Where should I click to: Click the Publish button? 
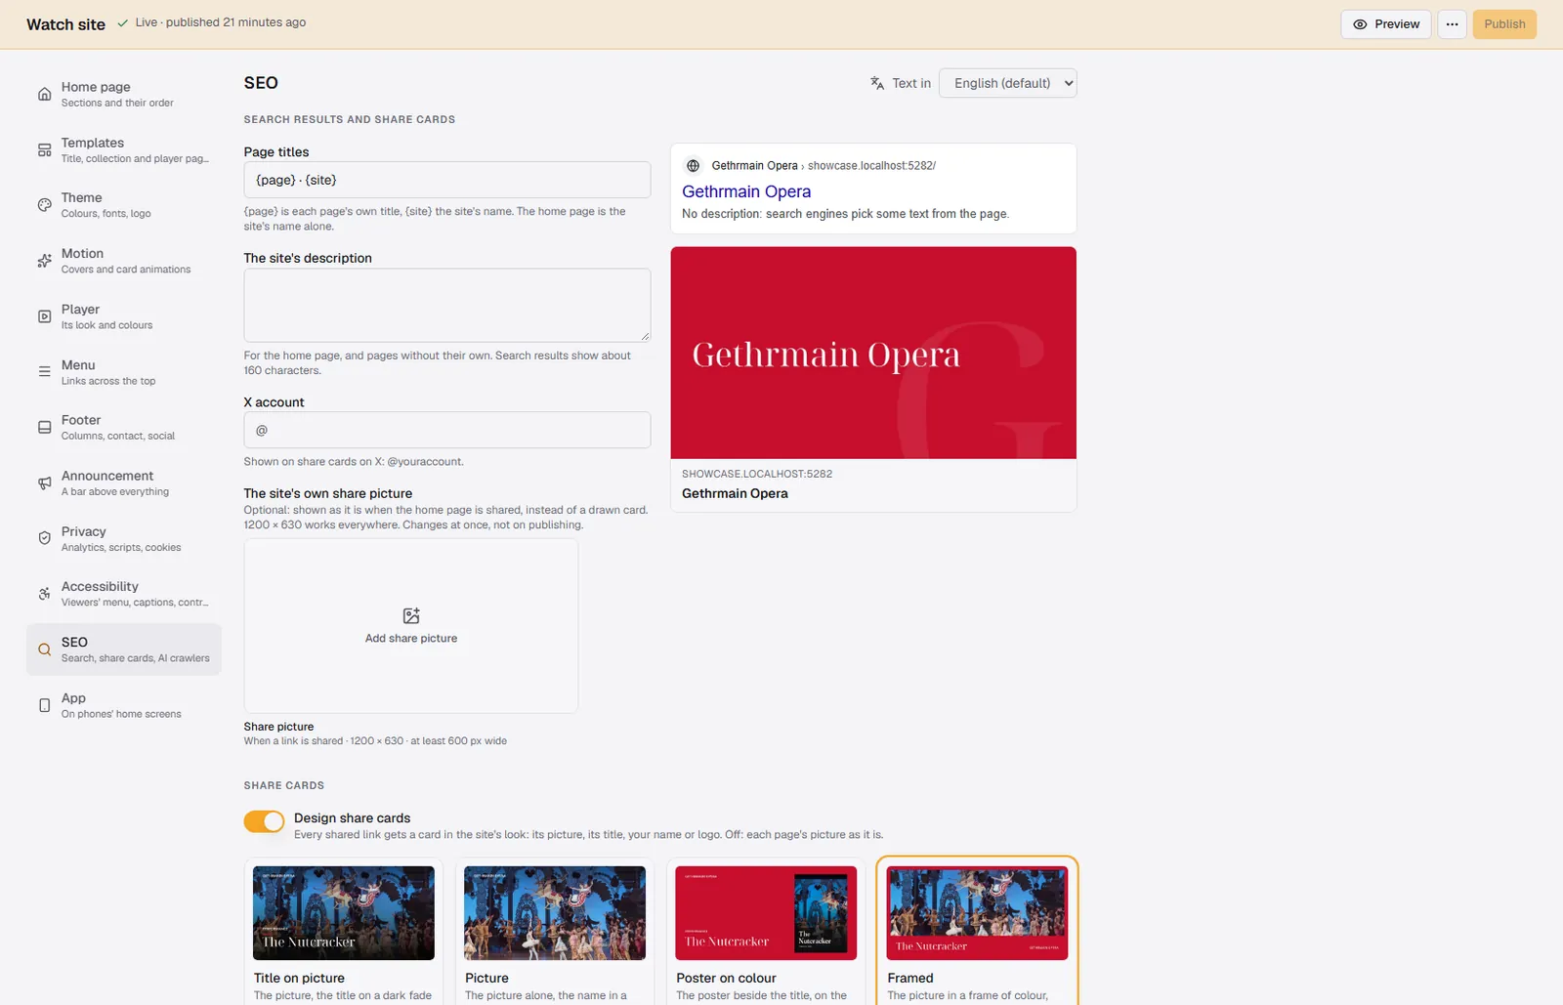click(1504, 24)
